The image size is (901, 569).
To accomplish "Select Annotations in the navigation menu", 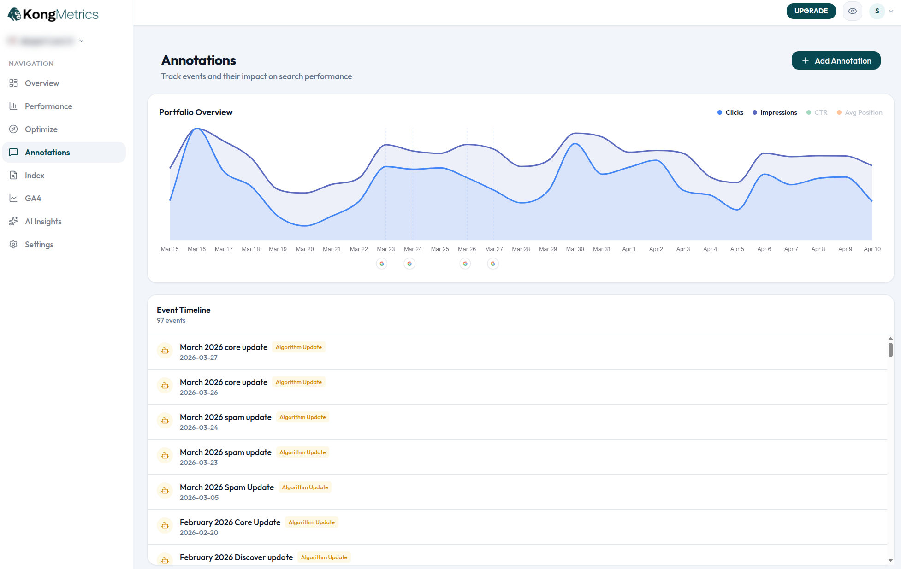I will (47, 152).
